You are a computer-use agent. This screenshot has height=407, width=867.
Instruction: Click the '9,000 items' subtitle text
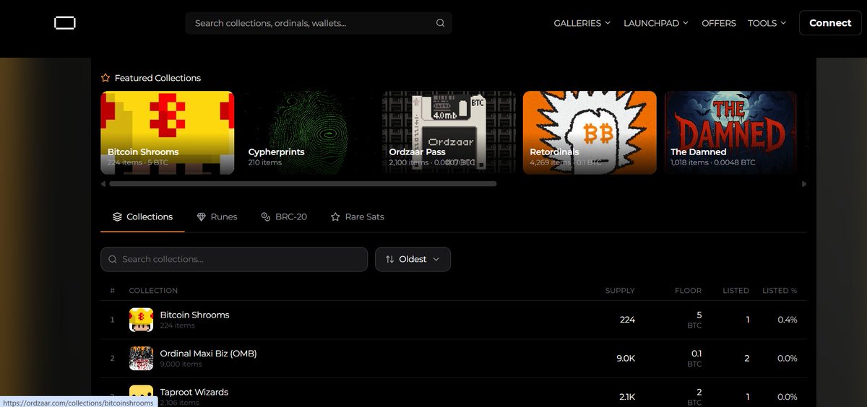tap(181, 364)
